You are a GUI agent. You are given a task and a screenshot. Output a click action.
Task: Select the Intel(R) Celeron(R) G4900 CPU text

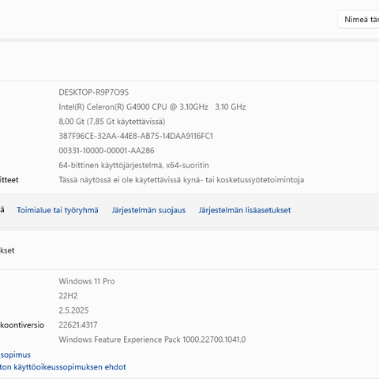click(152, 107)
